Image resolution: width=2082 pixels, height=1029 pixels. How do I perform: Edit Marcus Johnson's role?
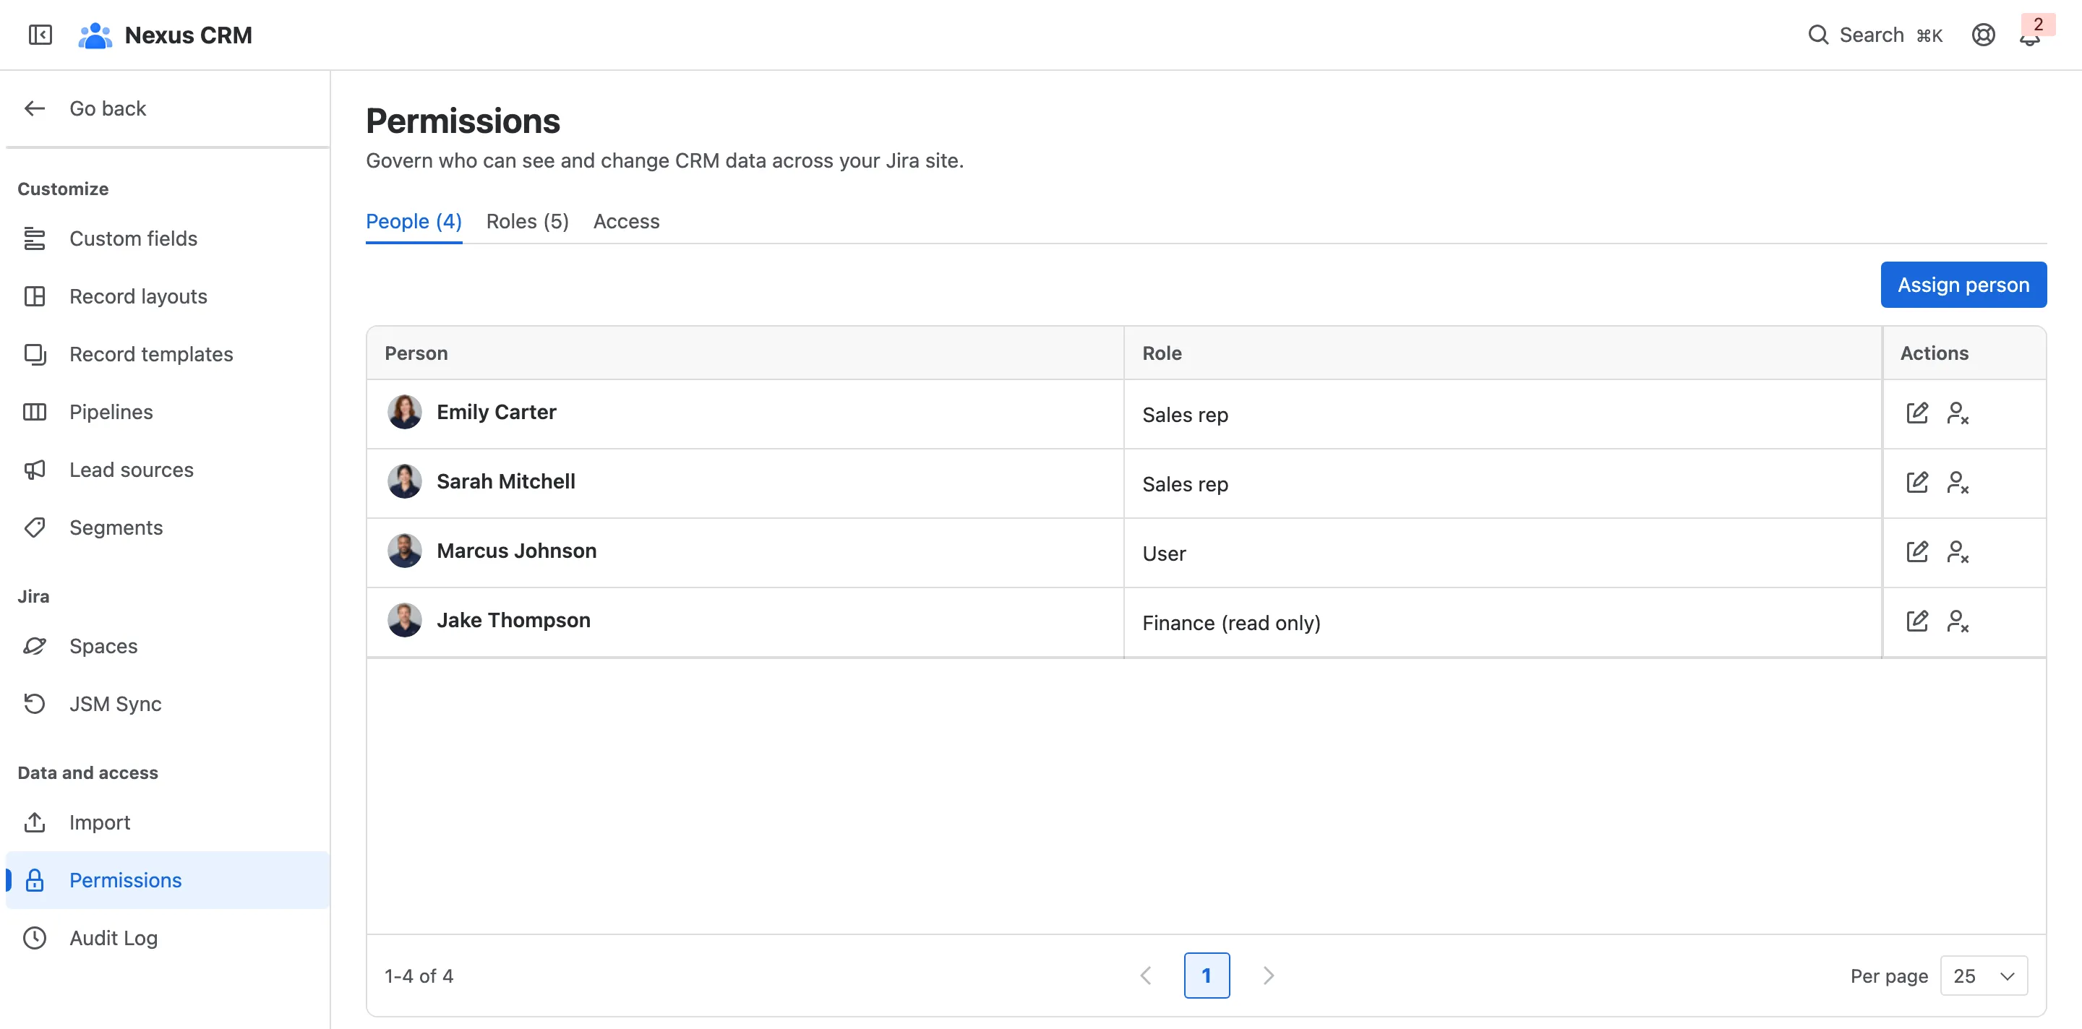1917,551
